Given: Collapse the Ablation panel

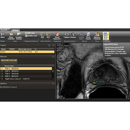Looking at the screenshot, I should click(53, 83).
